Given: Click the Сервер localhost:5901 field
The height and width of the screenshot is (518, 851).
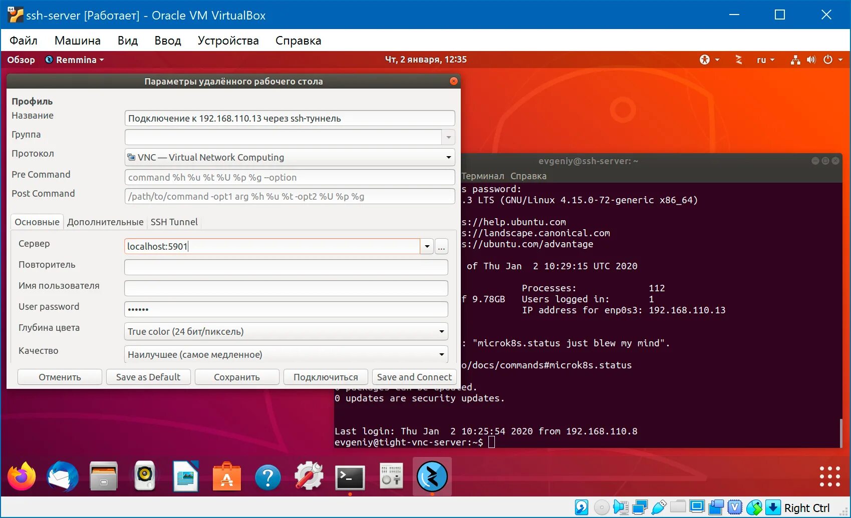Looking at the screenshot, I should pos(272,246).
